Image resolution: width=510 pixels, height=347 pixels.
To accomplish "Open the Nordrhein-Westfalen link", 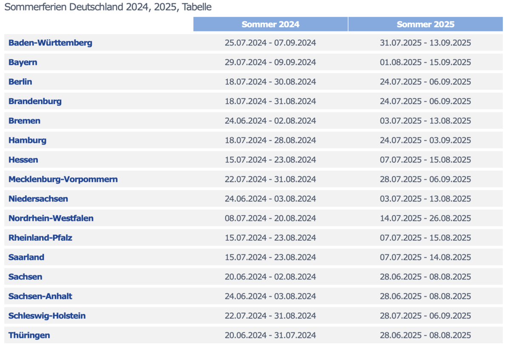I will 51,219.
